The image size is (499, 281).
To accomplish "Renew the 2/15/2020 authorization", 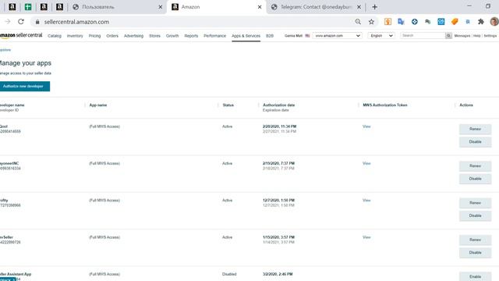I will pos(475,166).
